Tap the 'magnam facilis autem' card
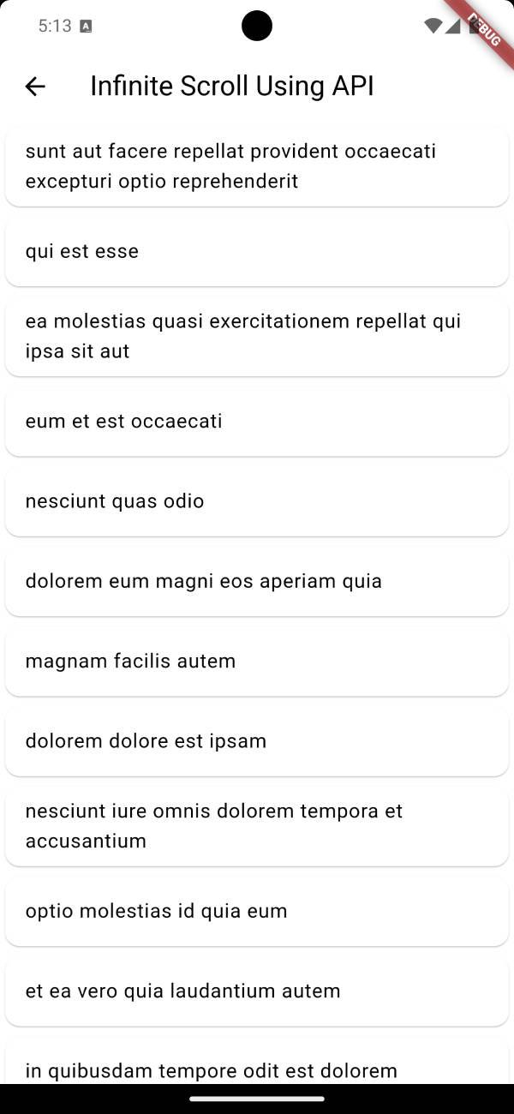The image size is (514, 1114). 257,661
